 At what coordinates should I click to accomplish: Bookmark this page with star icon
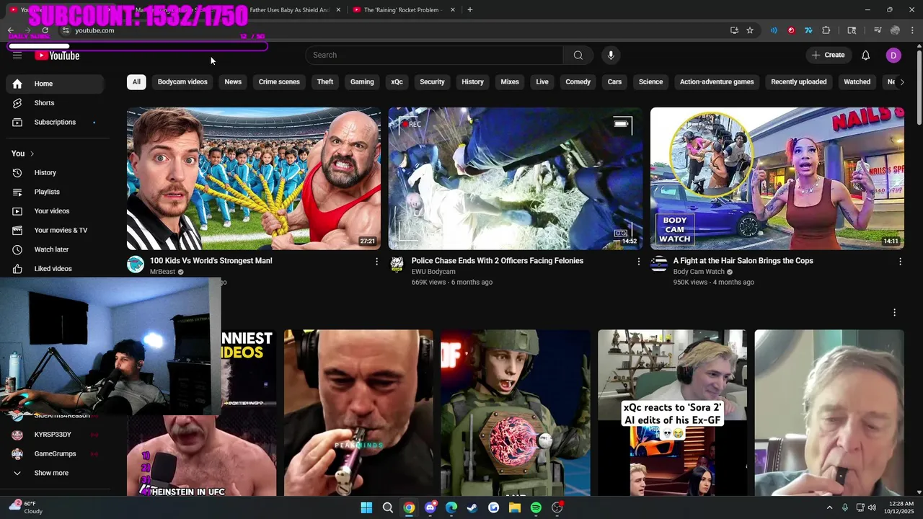point(750,30)
